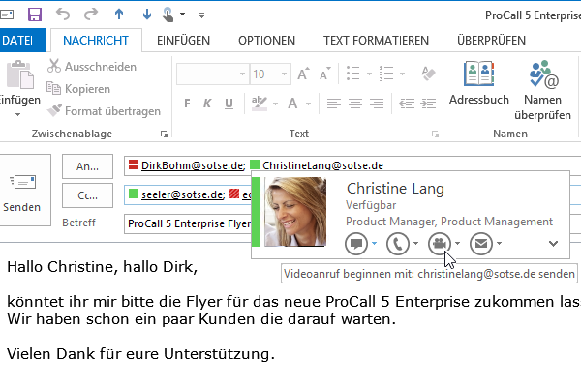The image size is (581, 387).
Task: Decrease indent
Action: click(407, 104)
